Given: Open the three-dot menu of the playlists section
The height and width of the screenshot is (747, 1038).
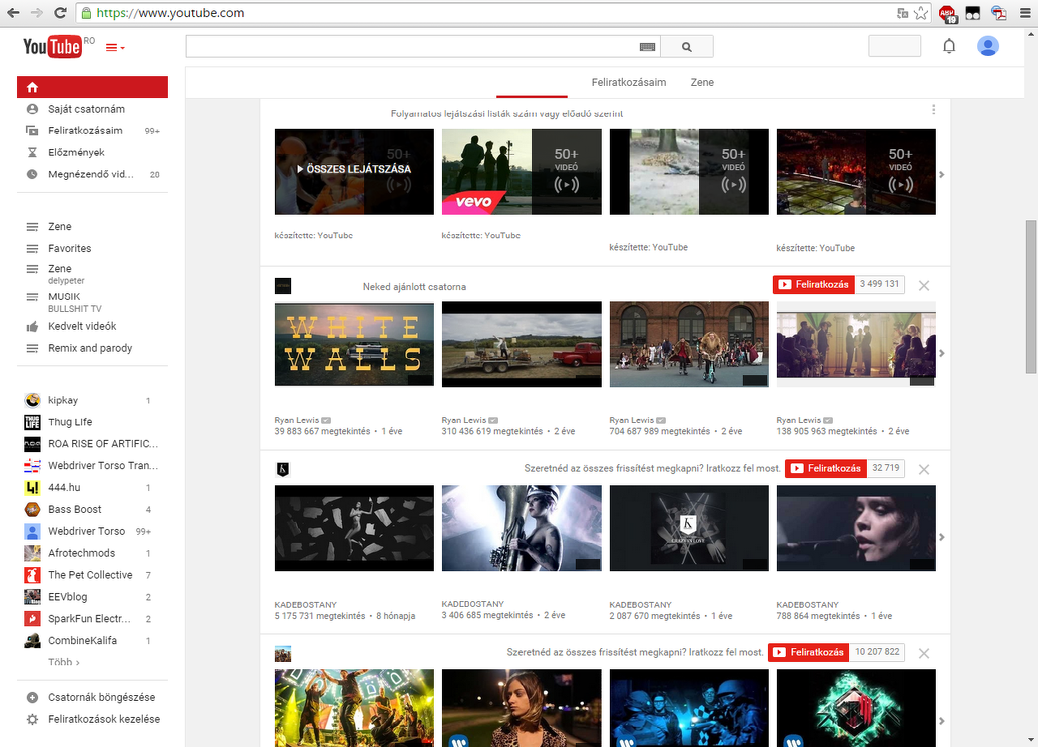Looking at the screenshot, I should click(933, 110).
